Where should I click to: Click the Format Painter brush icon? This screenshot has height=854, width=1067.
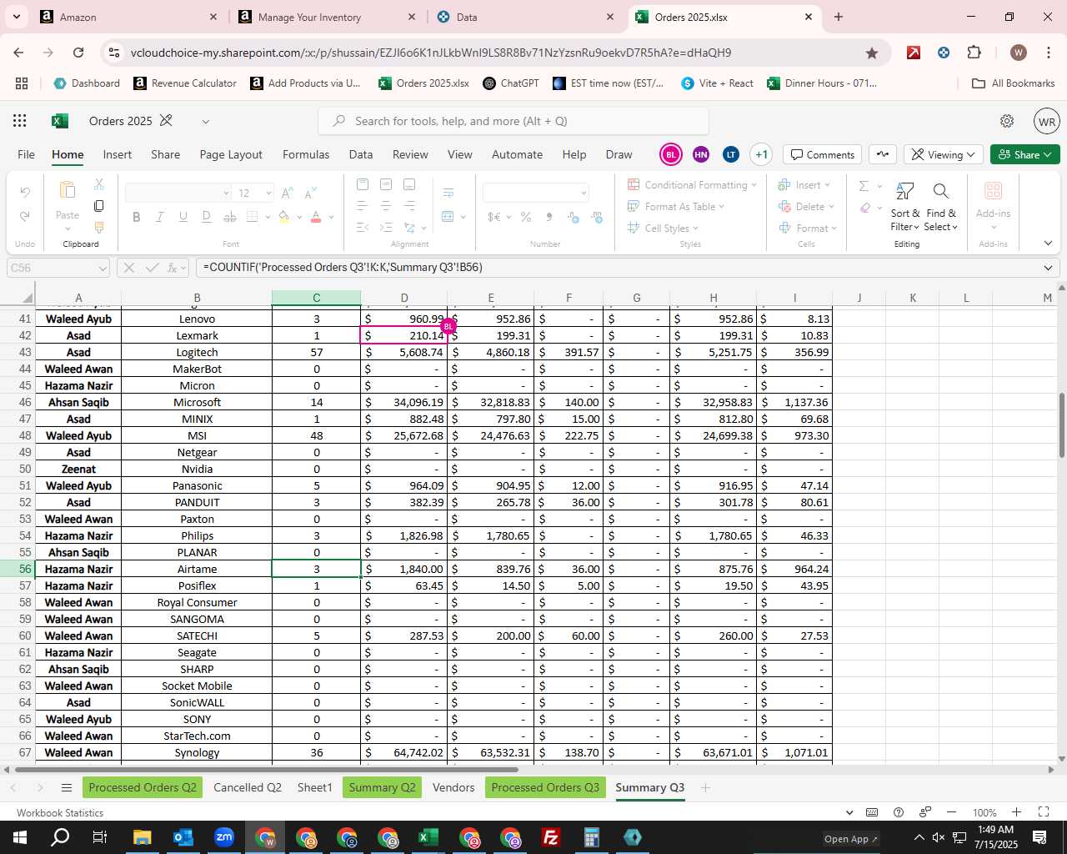(x=99, y=227)
